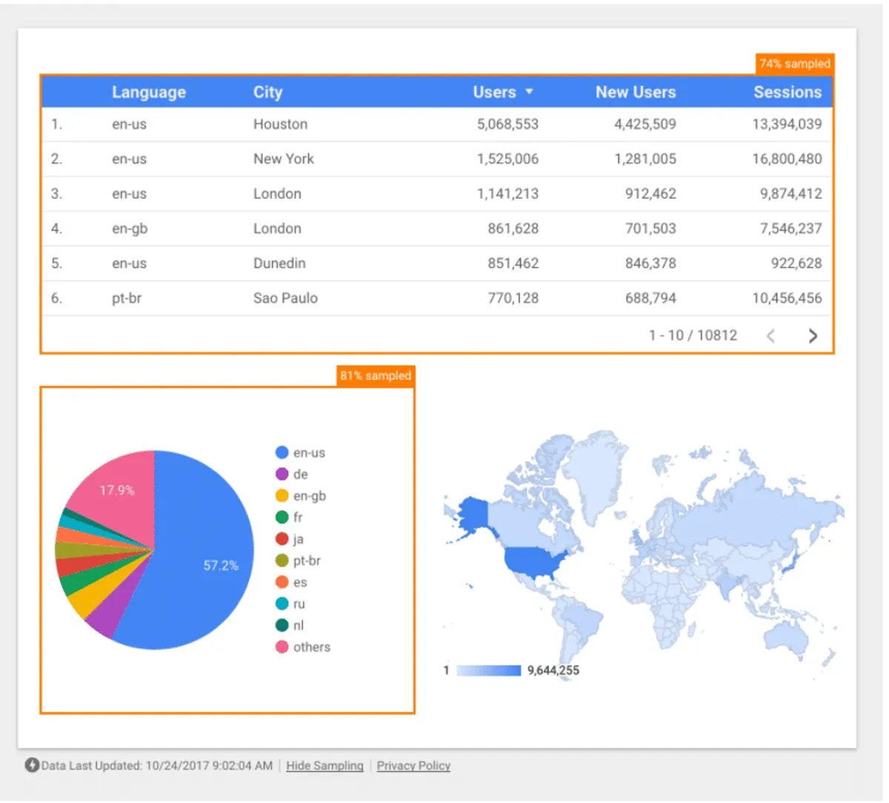Click sessions value 16,800,480

pyautogui.click(x=787, y=159)
